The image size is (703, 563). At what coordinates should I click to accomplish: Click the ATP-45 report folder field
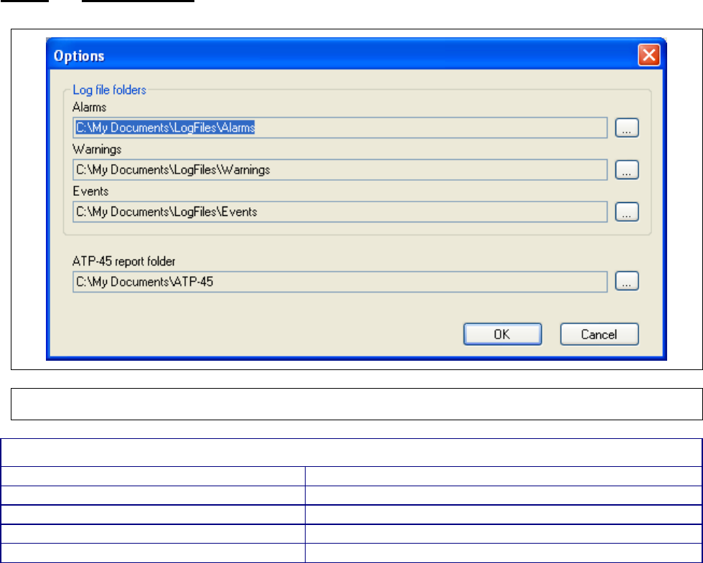point(340,281)
